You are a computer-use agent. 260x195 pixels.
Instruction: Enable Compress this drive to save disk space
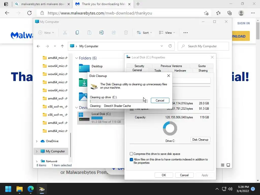(131, 154)
